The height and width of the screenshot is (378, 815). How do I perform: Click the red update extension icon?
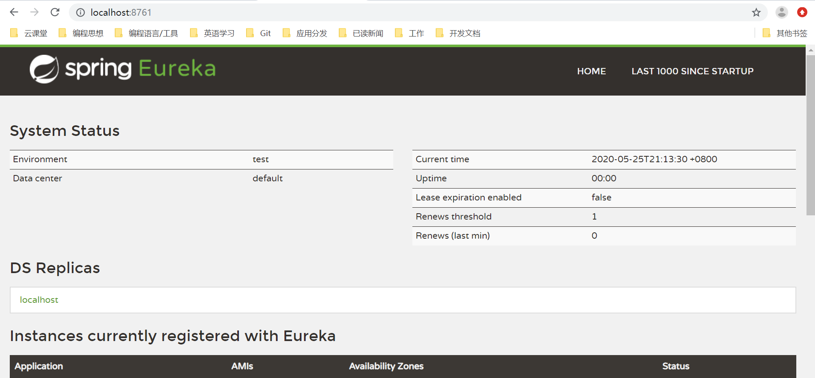pyautogui.click(x=802, y=12)
